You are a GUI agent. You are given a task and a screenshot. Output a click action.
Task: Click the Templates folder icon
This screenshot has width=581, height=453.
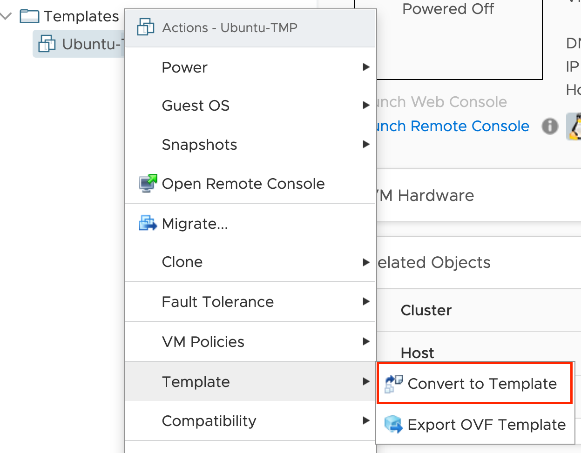pos(29,16)
